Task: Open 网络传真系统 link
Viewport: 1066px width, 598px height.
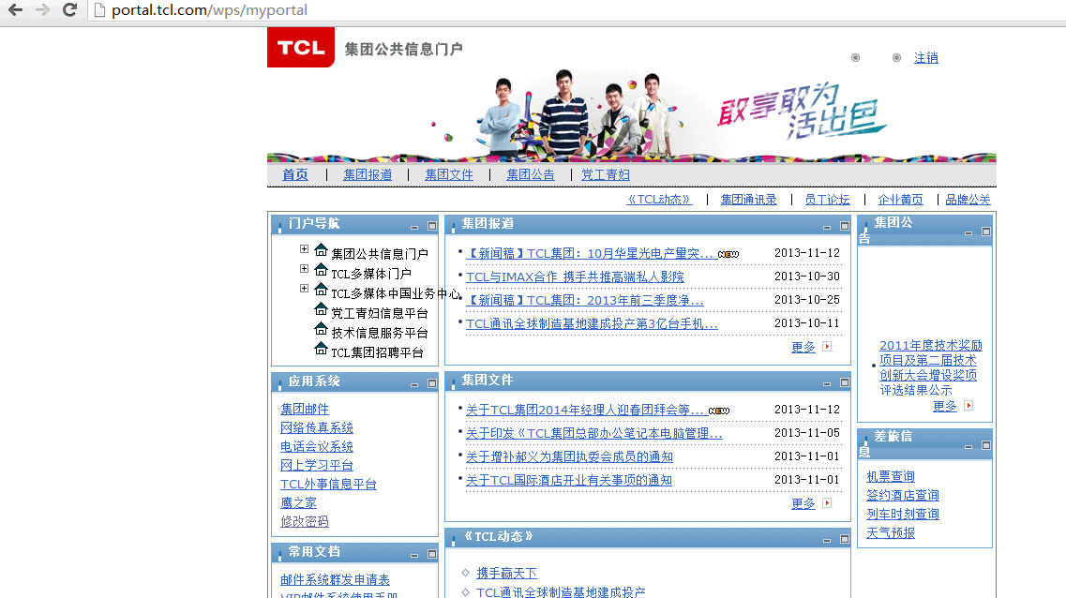Action: [x=317, y=427]
